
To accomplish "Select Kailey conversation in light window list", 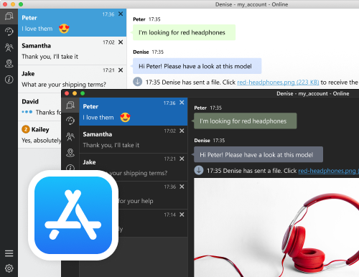I will 39,135.
